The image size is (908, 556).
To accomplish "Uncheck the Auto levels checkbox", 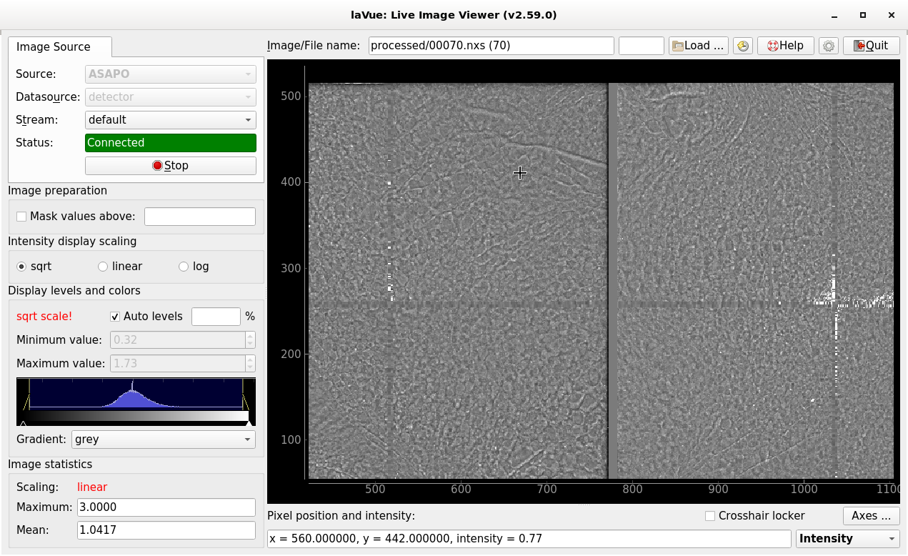I will 115,317.
